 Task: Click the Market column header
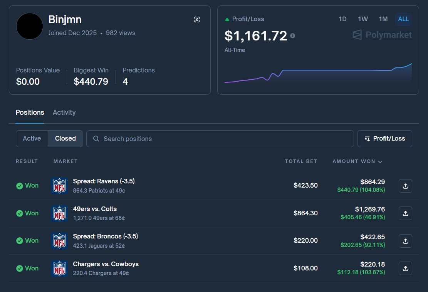(65, 161)
